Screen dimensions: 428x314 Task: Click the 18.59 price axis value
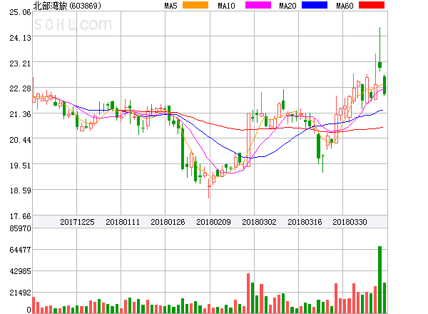coord(20,191)
